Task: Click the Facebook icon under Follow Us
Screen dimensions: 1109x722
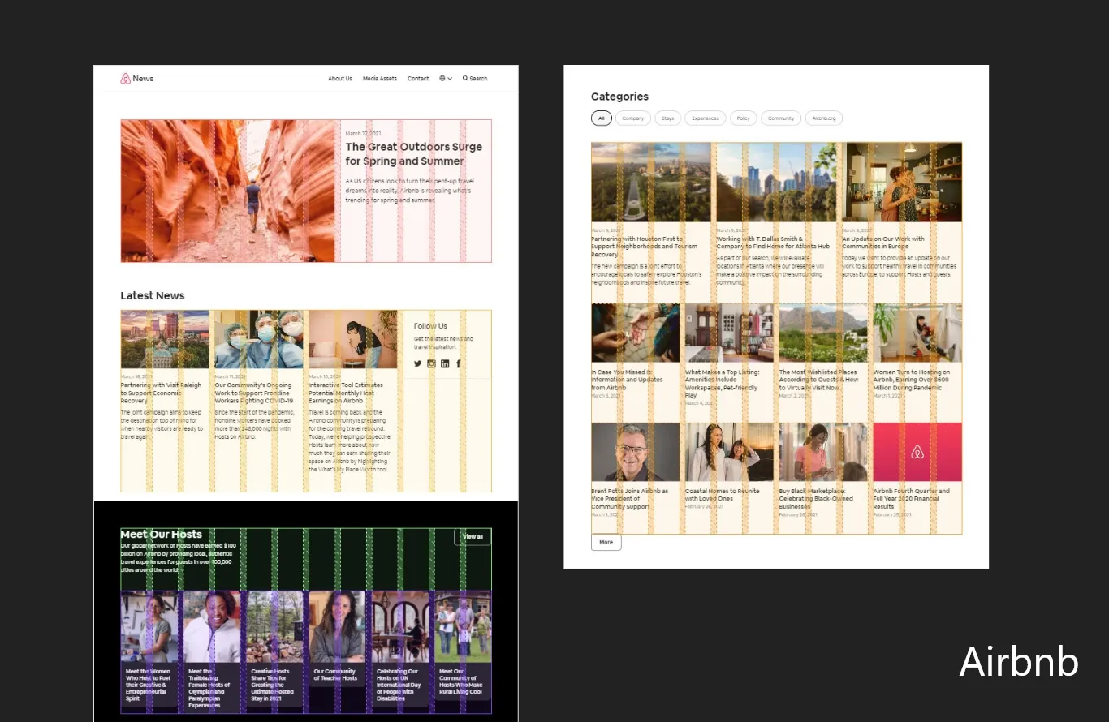Action: [458, 363]
